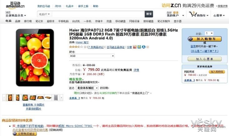The height and width of the screenshot is (136, 229).
Task: Open the 电脑/IT search category dropdown
Action: pos(44,14)
